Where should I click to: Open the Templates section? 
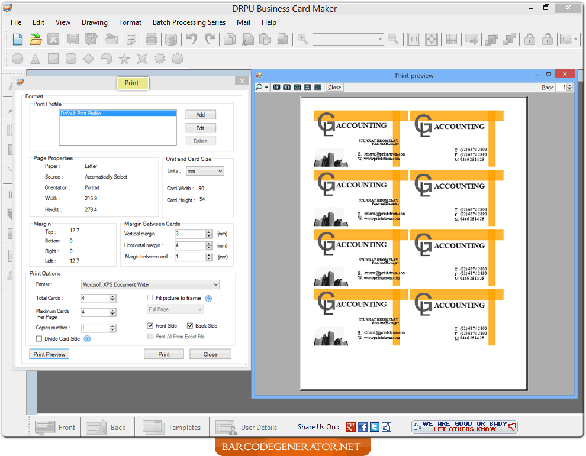click(172, 427)
